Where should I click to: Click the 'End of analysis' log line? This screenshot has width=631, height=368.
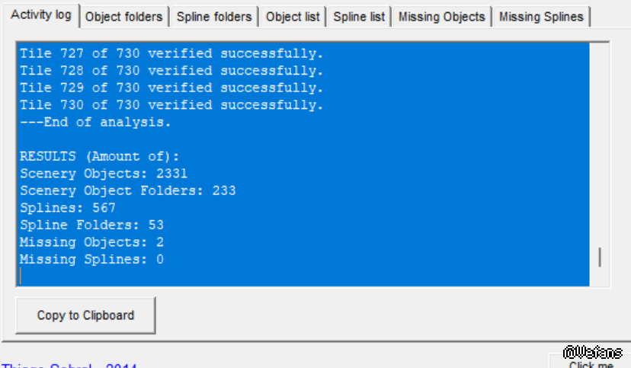95,123
